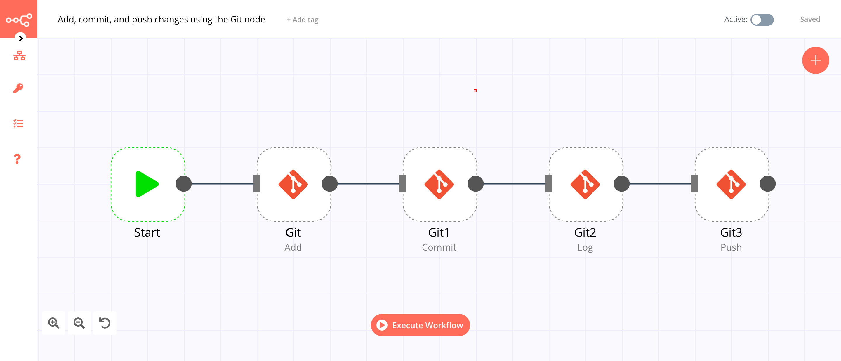Click the n8n logo in sidebar

pyautogui.click(x=19, y=19)
